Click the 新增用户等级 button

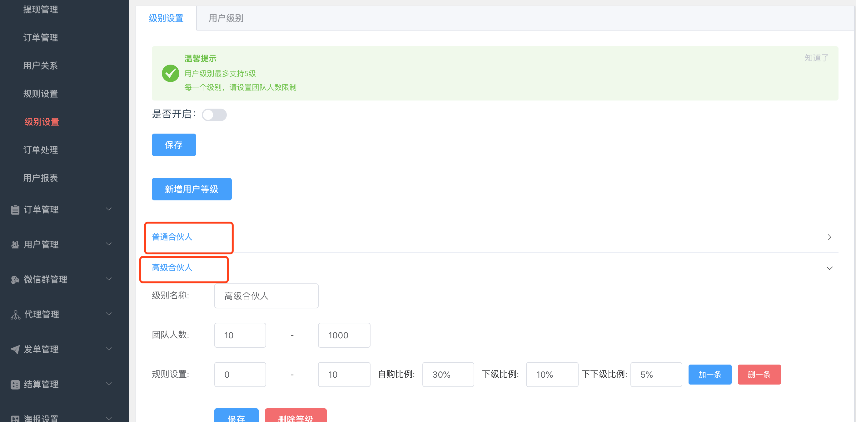192,189
